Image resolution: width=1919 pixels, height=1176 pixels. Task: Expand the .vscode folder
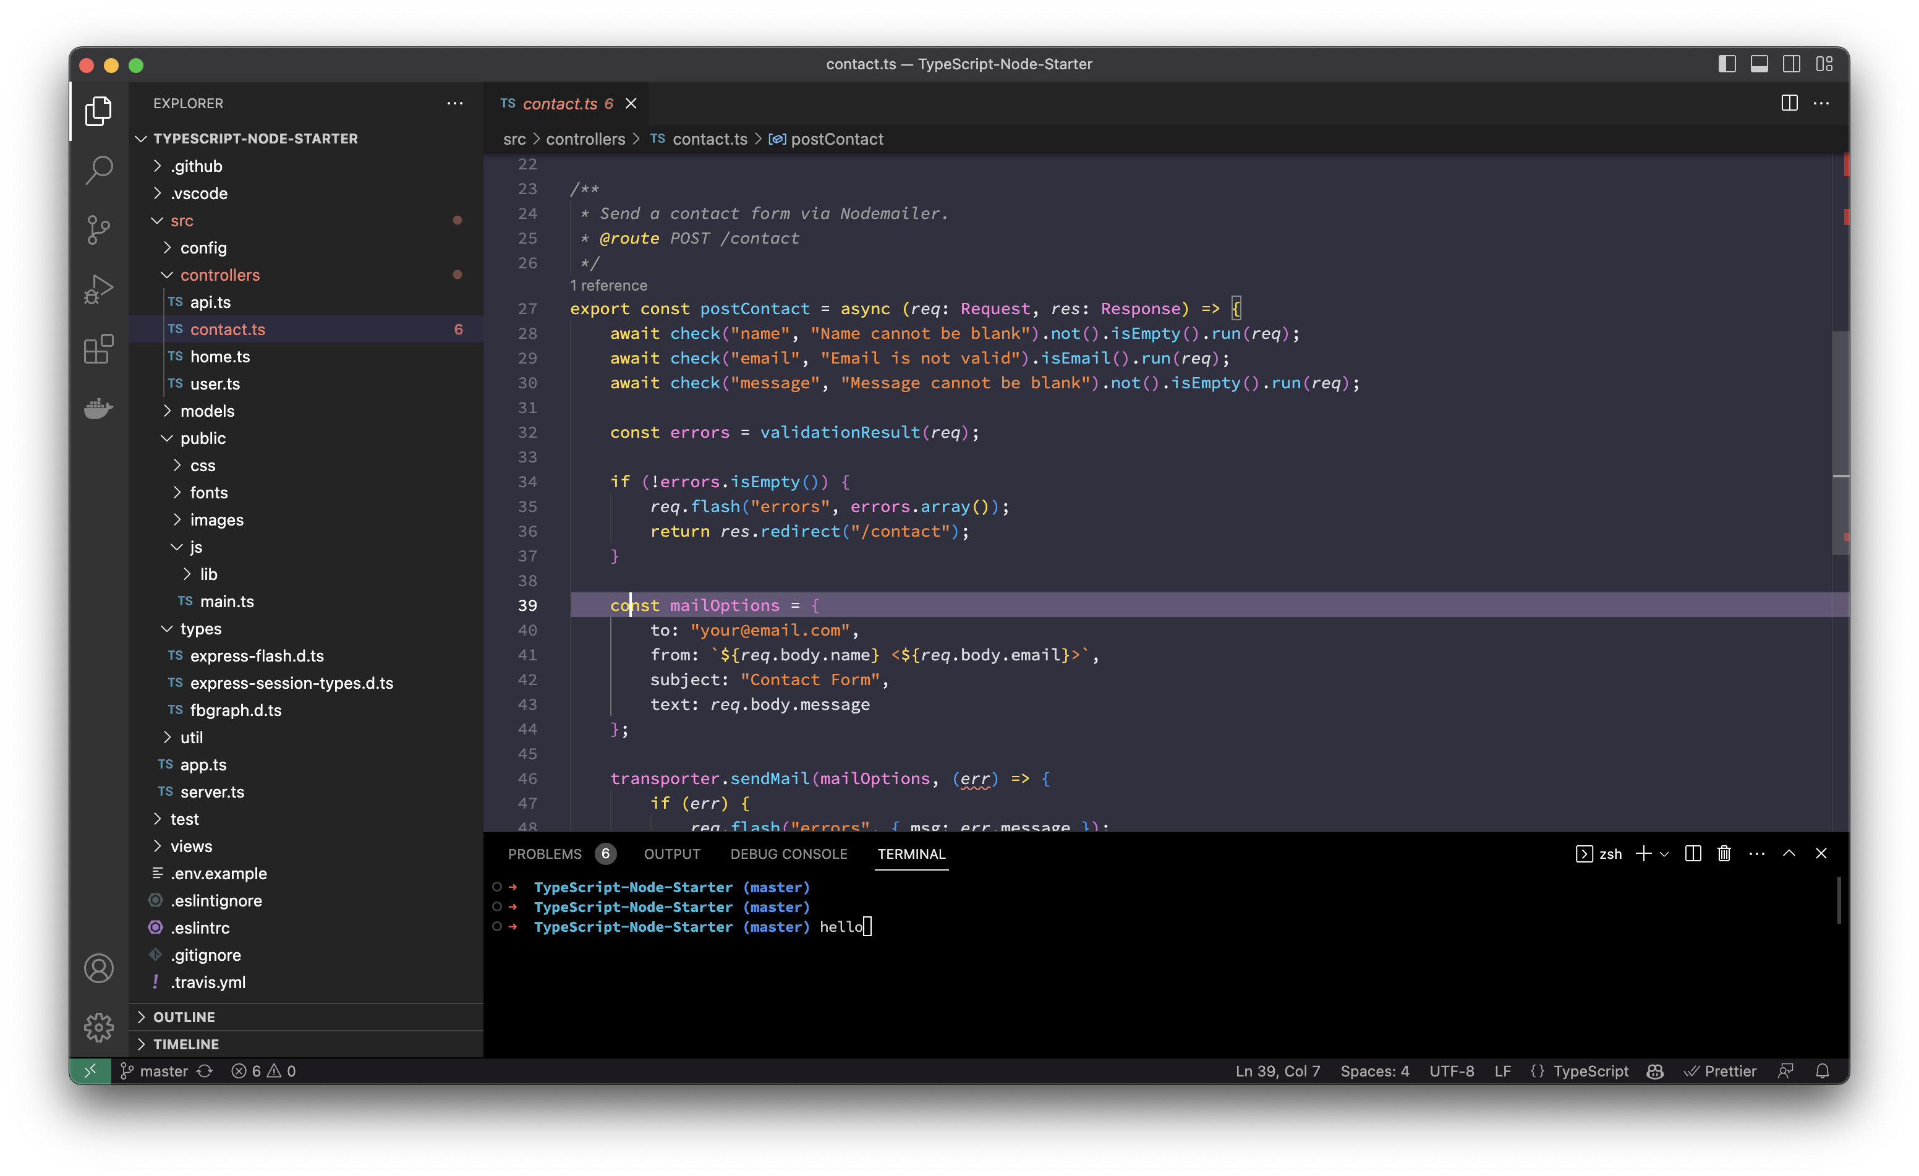point(305,193)
